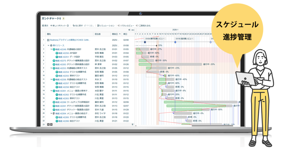The image size is (287, 150).
Task: Sort by 題名 column header
Action: click(x=49, y=34)
